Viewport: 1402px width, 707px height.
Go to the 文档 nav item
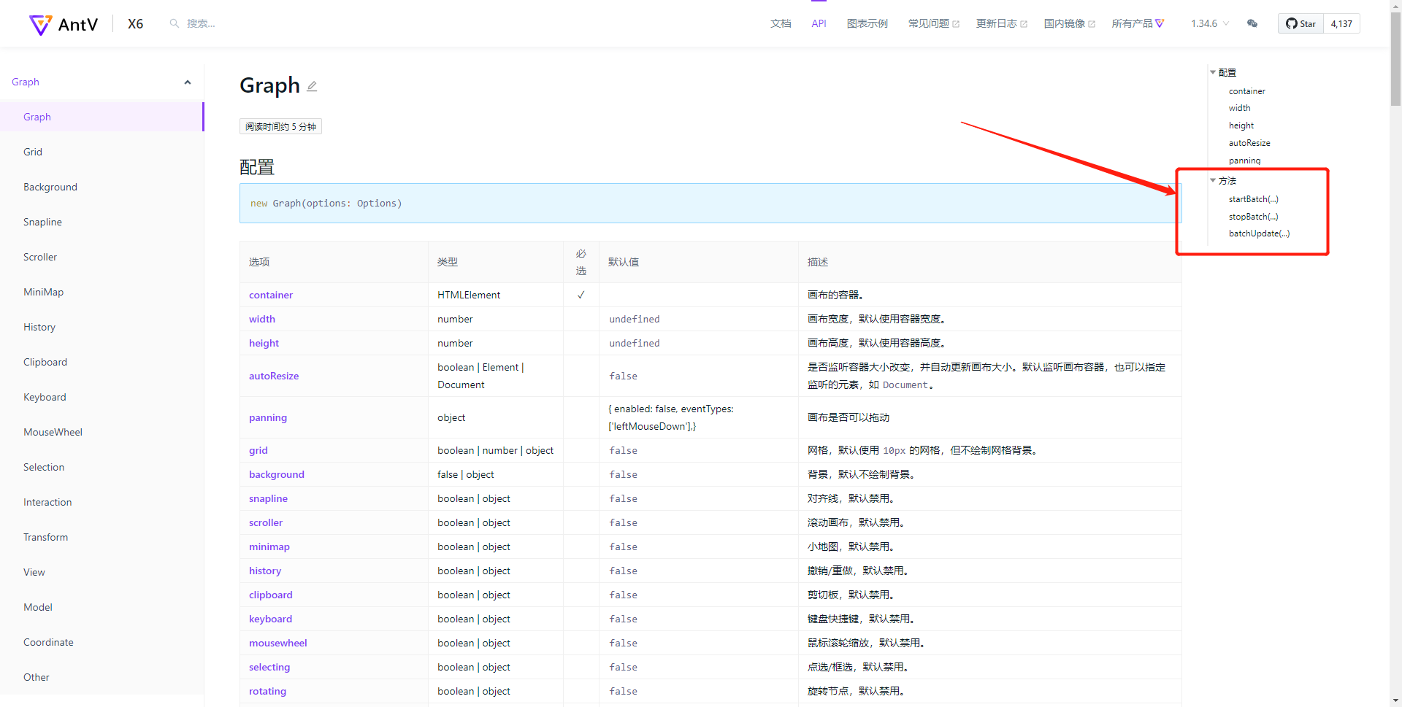pos(781,23)
